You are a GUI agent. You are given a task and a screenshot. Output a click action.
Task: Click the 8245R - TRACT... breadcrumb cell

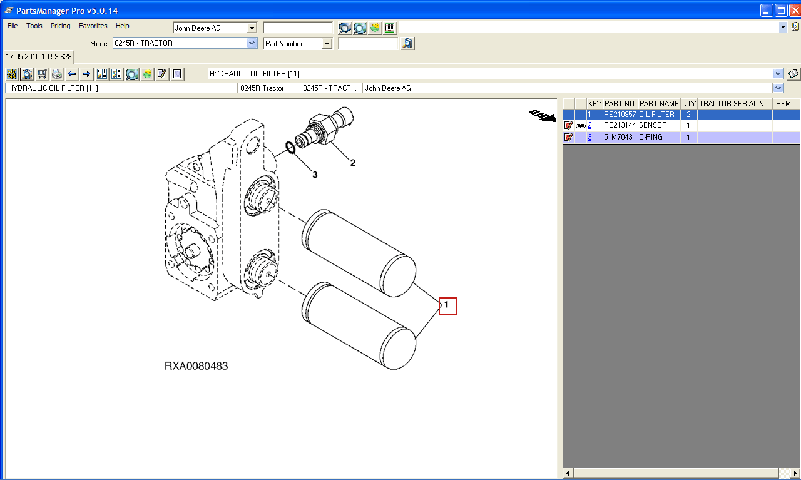point(331,88)
